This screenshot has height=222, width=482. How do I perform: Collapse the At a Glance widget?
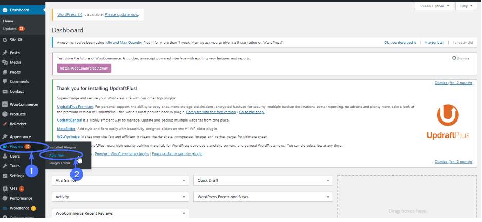[184, 180]
